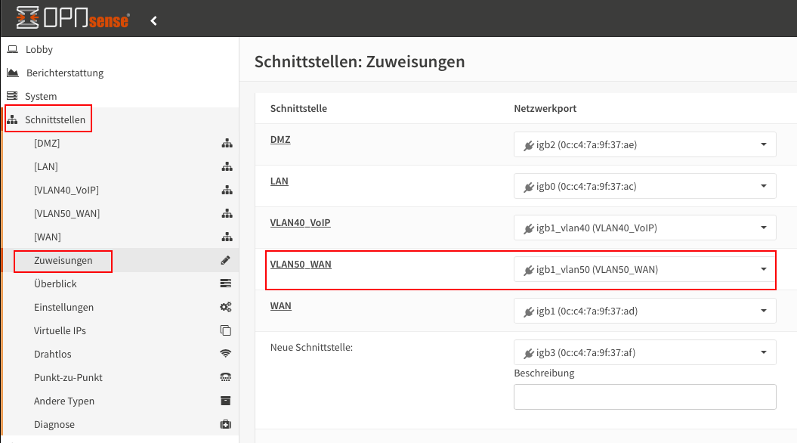
Task: Open the VLAN40_VoIP interface link
Action: (x=301, y=223)
